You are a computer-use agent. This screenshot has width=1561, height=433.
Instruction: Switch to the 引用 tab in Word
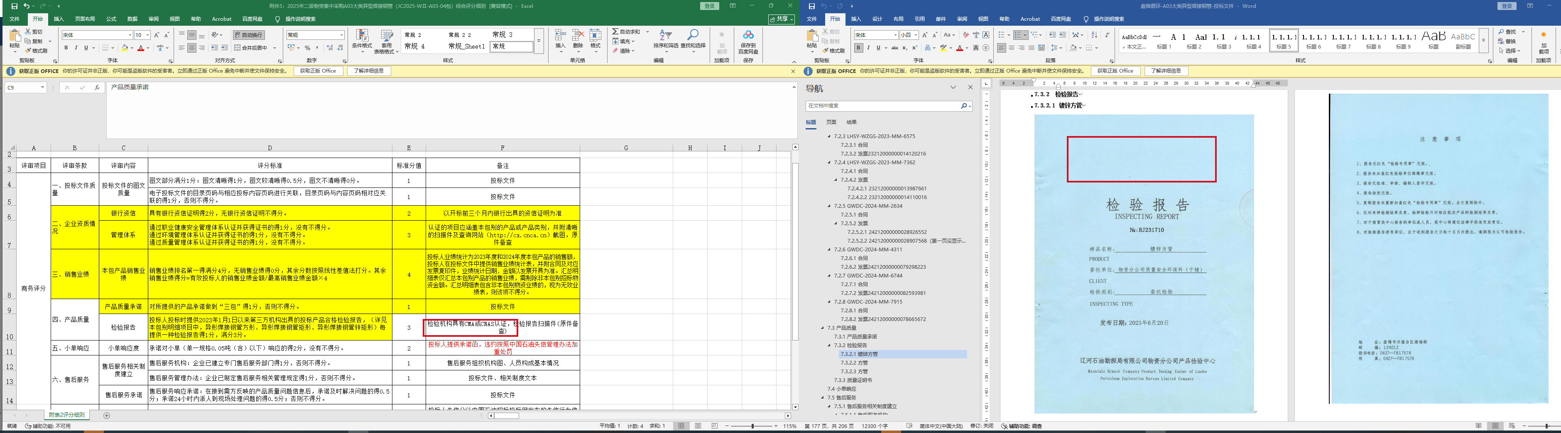(919, 19)
